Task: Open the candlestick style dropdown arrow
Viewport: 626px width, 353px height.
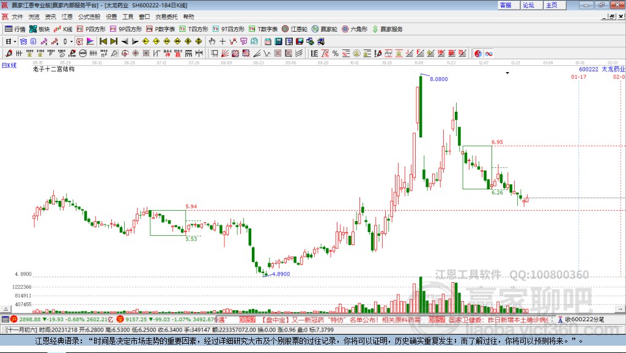Action: [x=72, y=42]
